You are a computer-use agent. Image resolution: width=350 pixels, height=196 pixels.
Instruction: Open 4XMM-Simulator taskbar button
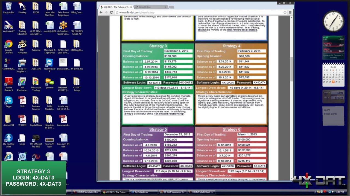(x=86, y=192)
